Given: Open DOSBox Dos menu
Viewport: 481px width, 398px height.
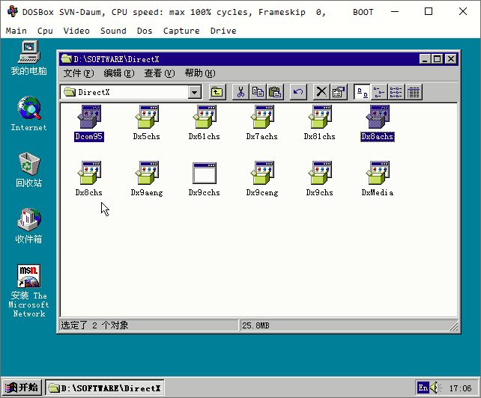Looking at the screenshot, I should (x=145, y=31).
